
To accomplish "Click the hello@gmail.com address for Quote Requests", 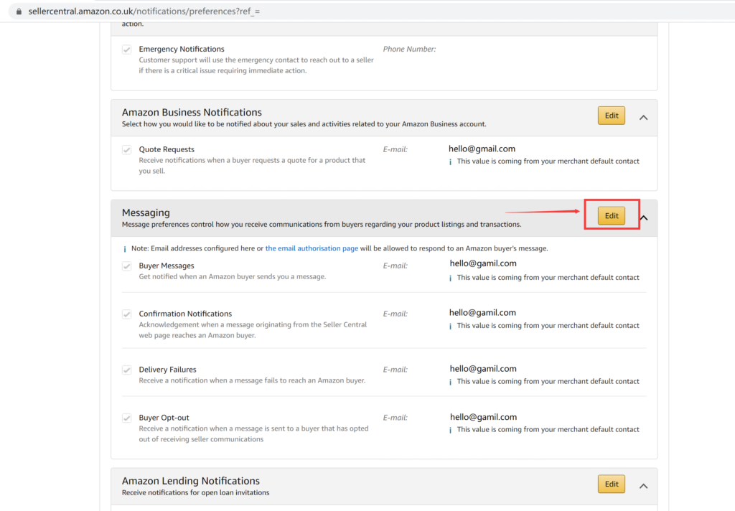I will (x=482, y=149).
